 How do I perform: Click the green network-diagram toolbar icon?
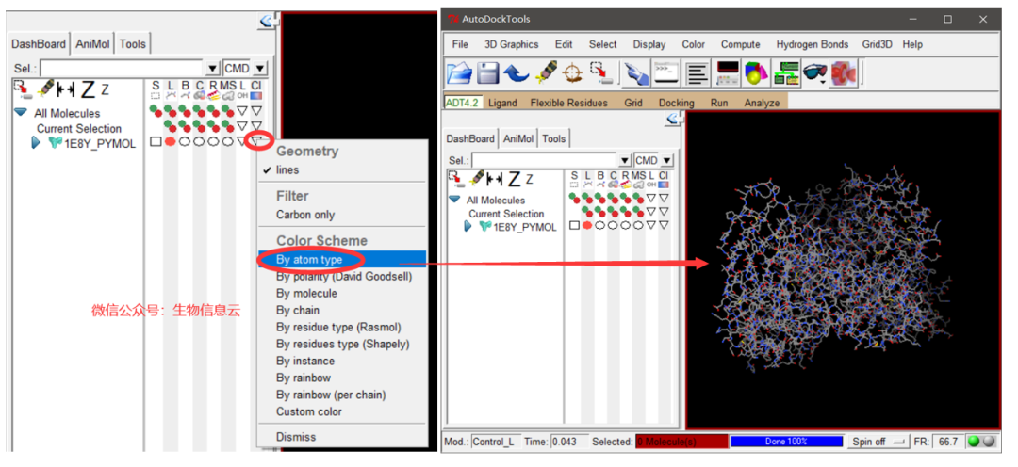click(787, 72)
